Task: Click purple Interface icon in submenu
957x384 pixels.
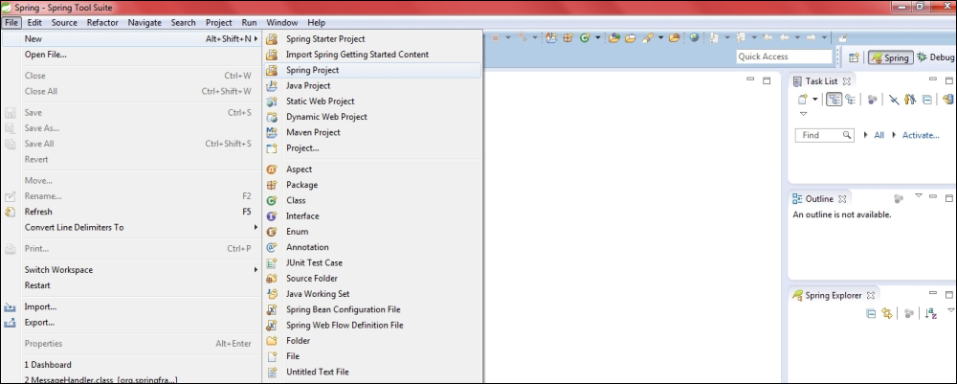Action: [x=272, y=216]
